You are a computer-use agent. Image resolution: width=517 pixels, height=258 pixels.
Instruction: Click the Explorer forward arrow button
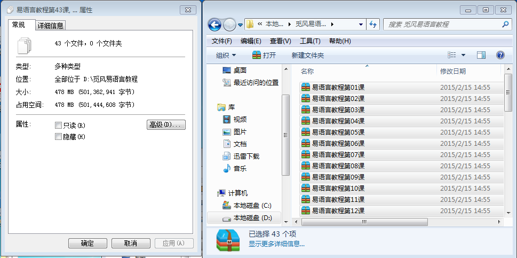pyautogui.click(x=229, y=25)
